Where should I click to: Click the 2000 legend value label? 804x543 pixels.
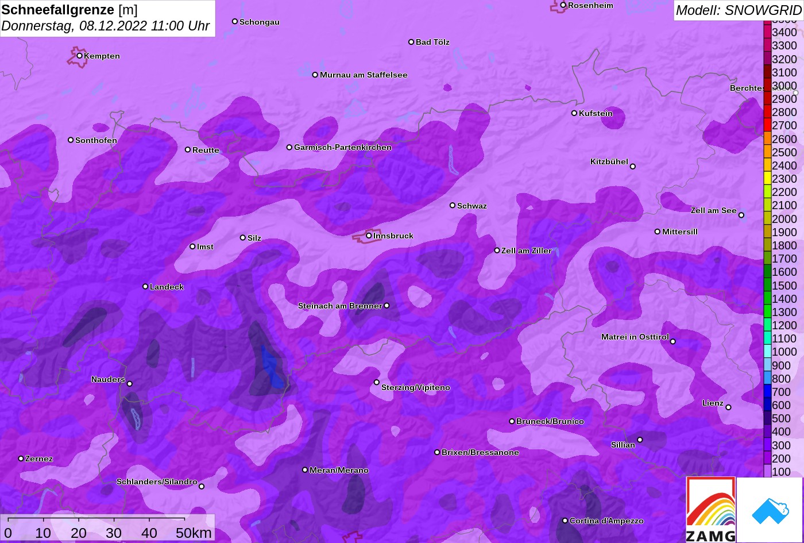[784, 218]
